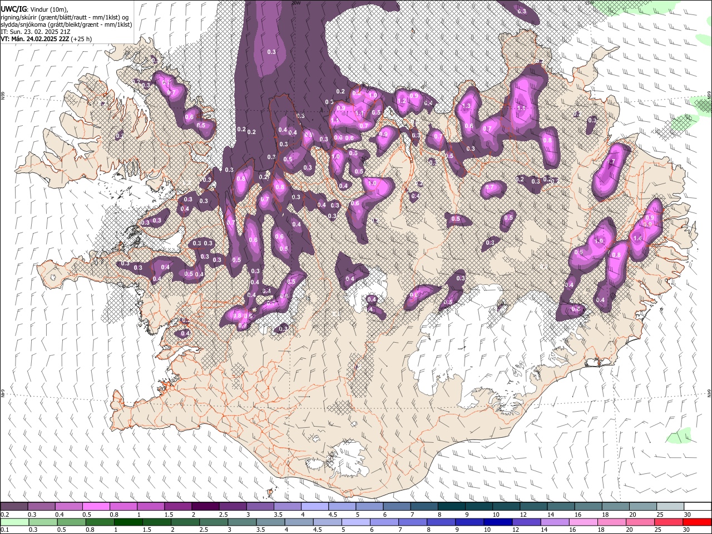The width and height of the screenshot is (712, 534).
Task: Select the deep navy blue 10–12 swatch, lower legend
Action: click(x=497, y=522)
